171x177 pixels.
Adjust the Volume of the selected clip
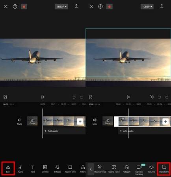coord(151,169)
